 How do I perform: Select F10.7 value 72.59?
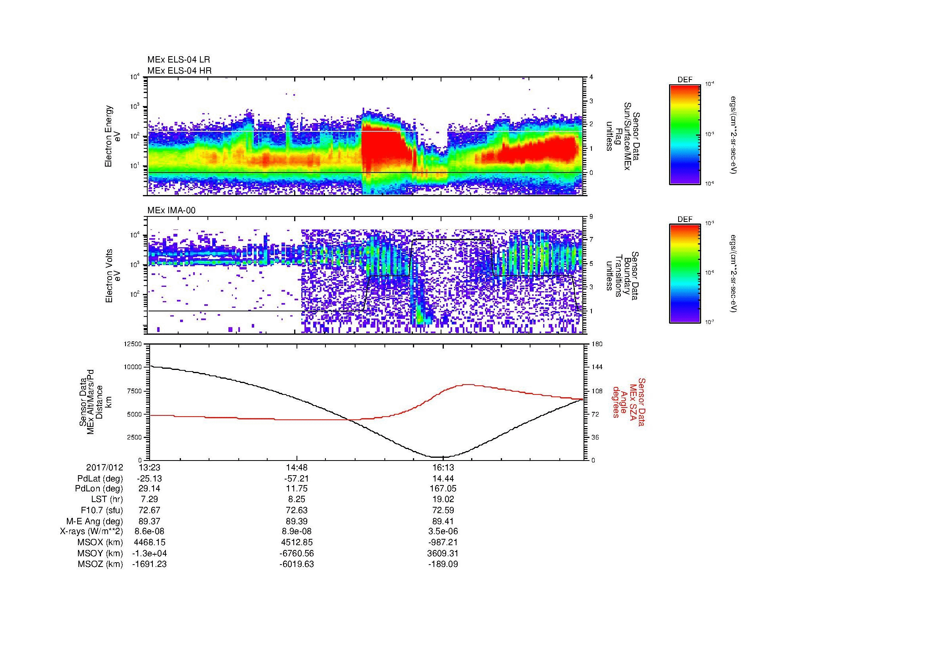coord(443,510)
